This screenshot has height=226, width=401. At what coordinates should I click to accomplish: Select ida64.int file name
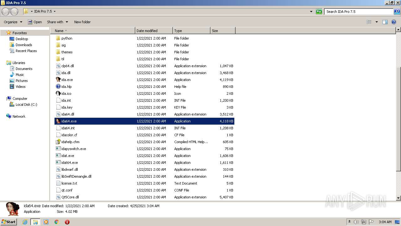pos(68,128)
